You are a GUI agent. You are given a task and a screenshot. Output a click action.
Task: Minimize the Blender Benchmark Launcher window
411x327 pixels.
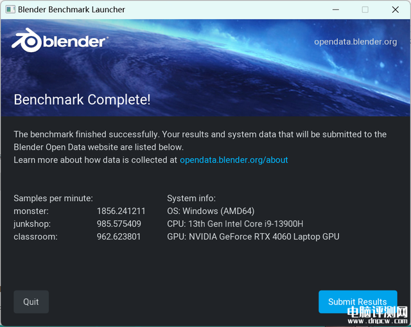pos(336,10)
